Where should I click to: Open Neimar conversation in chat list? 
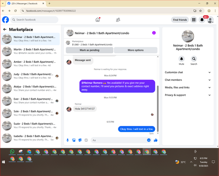pos(30,39)
